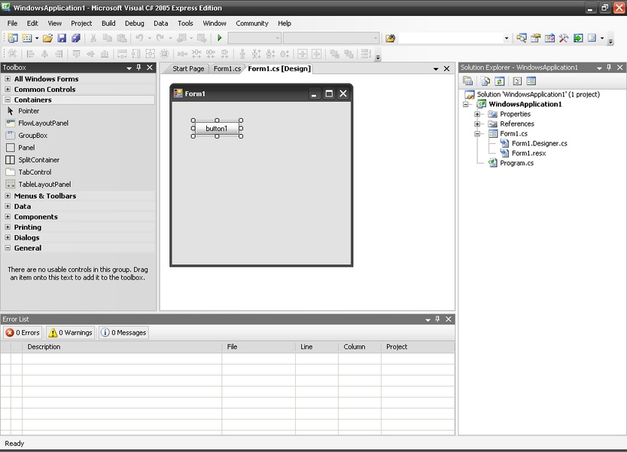Toggle auto-hide pin on the Toolbox panel

[x=138, y=68]
